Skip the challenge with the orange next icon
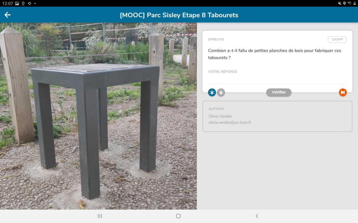The height and width of the screenshot is (223, 358). 343,92
